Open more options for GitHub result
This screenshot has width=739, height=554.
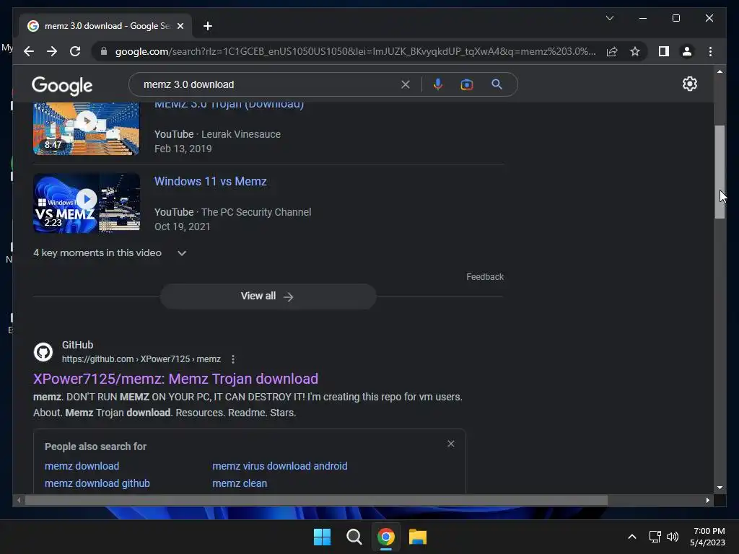(233, 359)
